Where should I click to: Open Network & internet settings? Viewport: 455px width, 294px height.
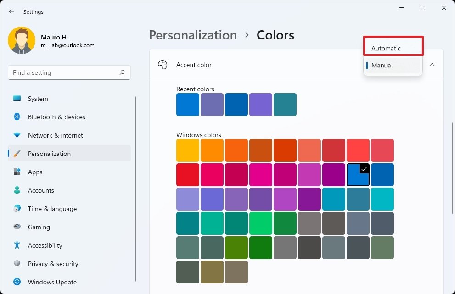pyautogui.click(x=55, y=135)
